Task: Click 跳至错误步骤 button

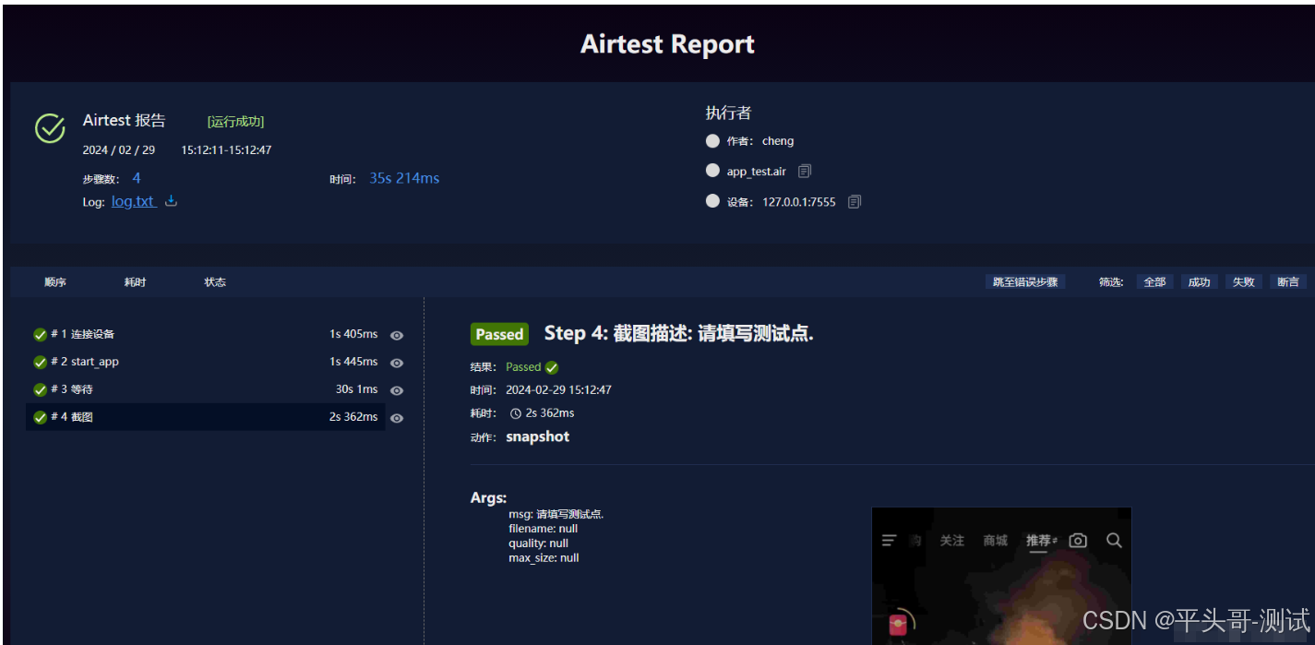Action: click(1025, 282)
